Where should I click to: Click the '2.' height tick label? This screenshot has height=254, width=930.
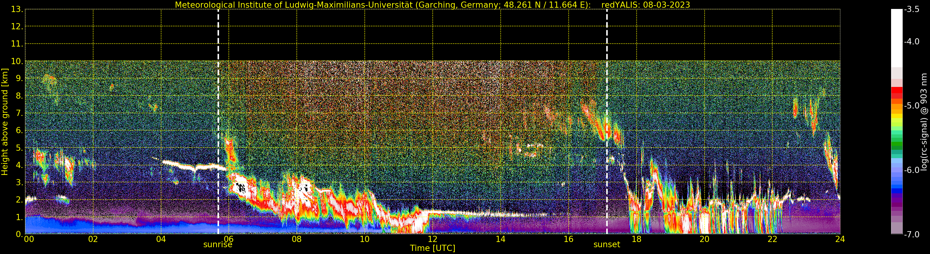click(19, 200)
